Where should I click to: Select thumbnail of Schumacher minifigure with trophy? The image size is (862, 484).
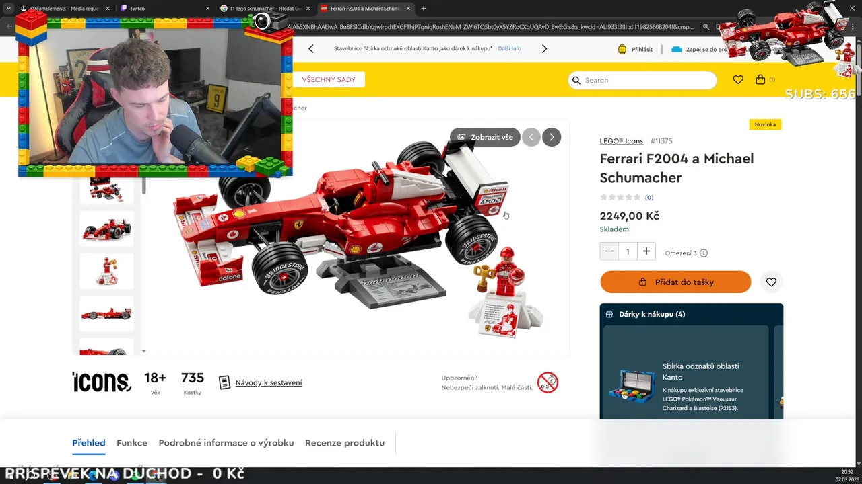coord(106,272)
